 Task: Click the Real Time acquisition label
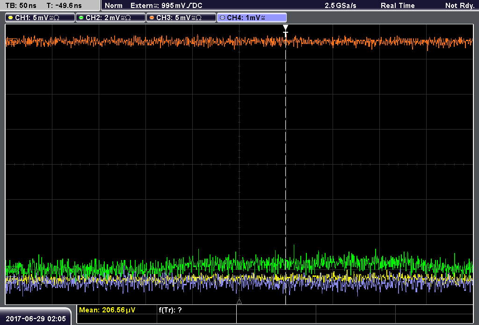(398, 6)
